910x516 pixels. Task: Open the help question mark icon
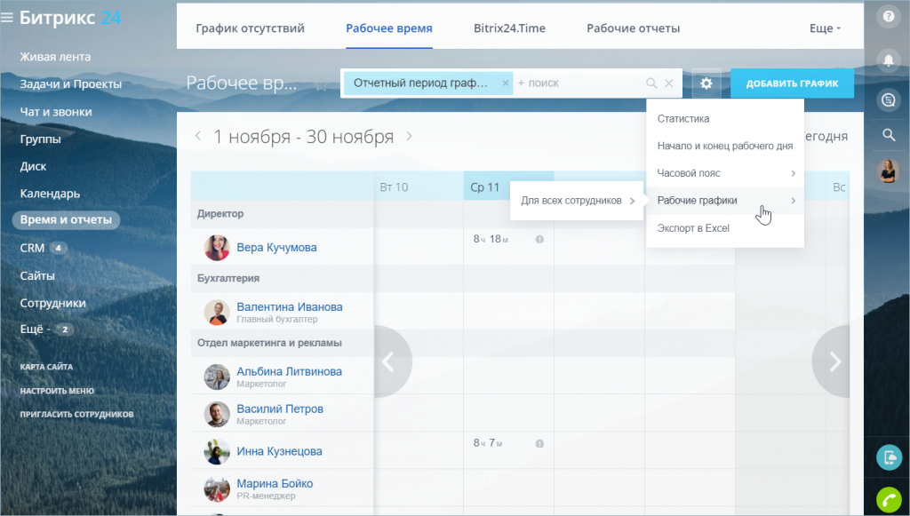pos(888,16)
